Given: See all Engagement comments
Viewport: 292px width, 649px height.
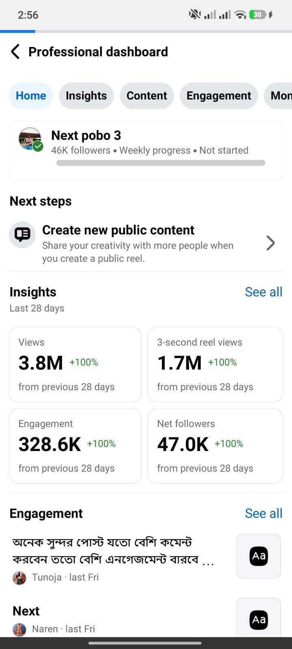Looking at the screenshot, I should [264, 514].
